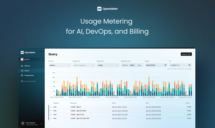Click start date Sep 18, 2023 12:08 AM

pyautogui.click(x=120, y=111)
